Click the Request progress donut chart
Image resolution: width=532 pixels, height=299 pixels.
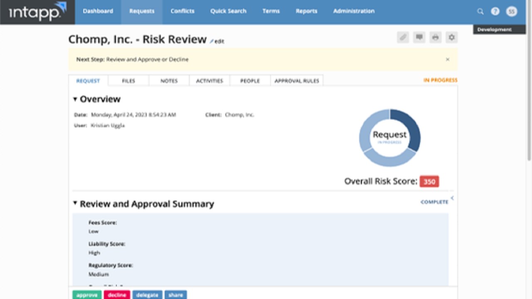click(389, 137)
